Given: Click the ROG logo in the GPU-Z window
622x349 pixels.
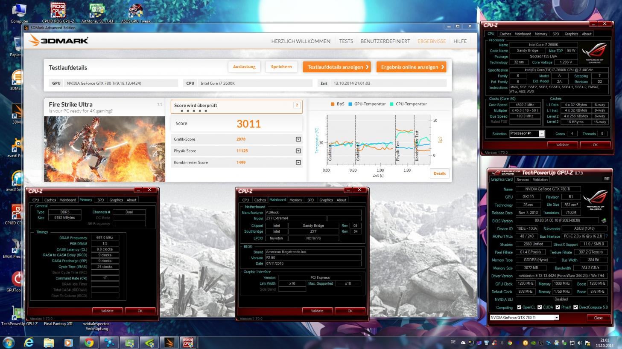Looking at the screenshot, I should pyautogui.click(x=595, y=200).
